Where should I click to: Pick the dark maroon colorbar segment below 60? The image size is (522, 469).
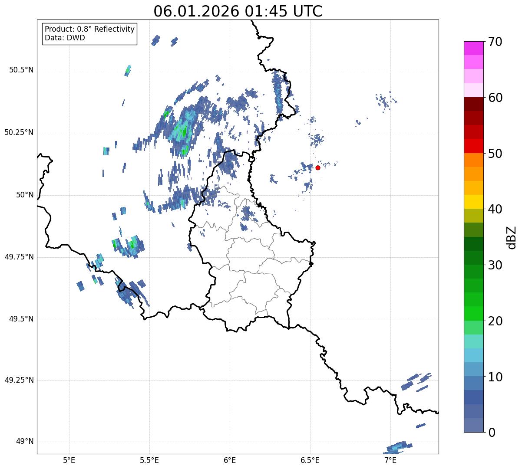(473, 104)
